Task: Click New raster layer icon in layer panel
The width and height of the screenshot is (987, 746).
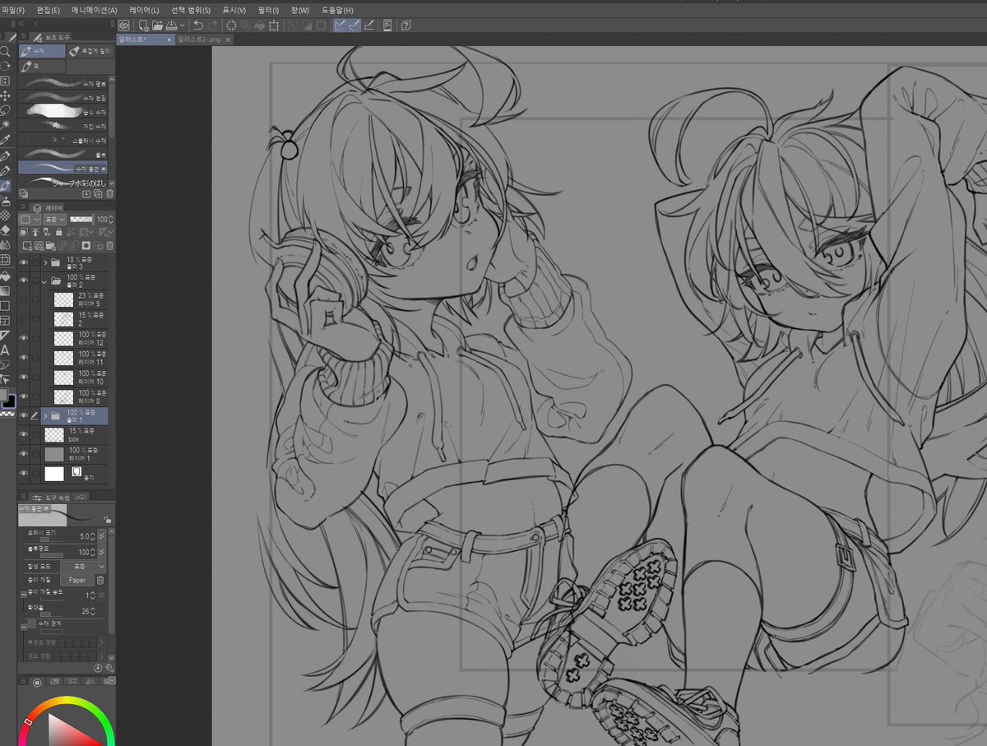Action: pyautogui.click(x=27, y=245)
